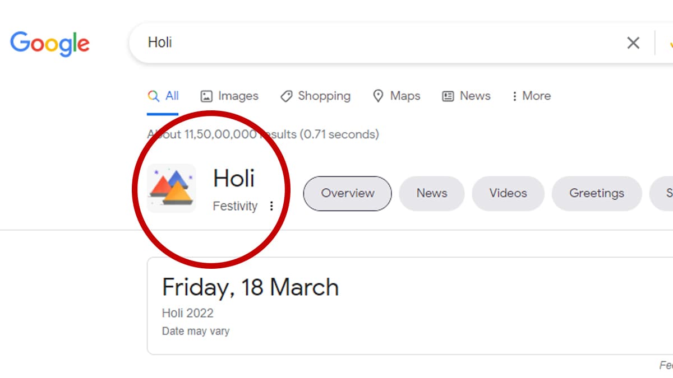Click the Festivity subtitle text
673x378 pixels.
coord(235,206)
